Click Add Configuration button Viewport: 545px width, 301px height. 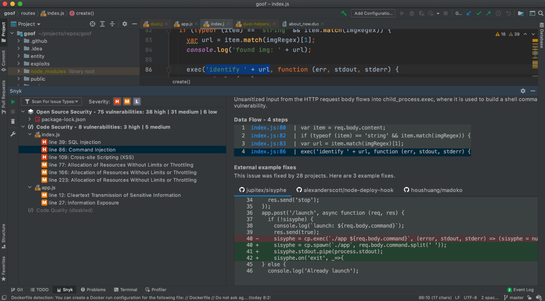coord(373,13)
